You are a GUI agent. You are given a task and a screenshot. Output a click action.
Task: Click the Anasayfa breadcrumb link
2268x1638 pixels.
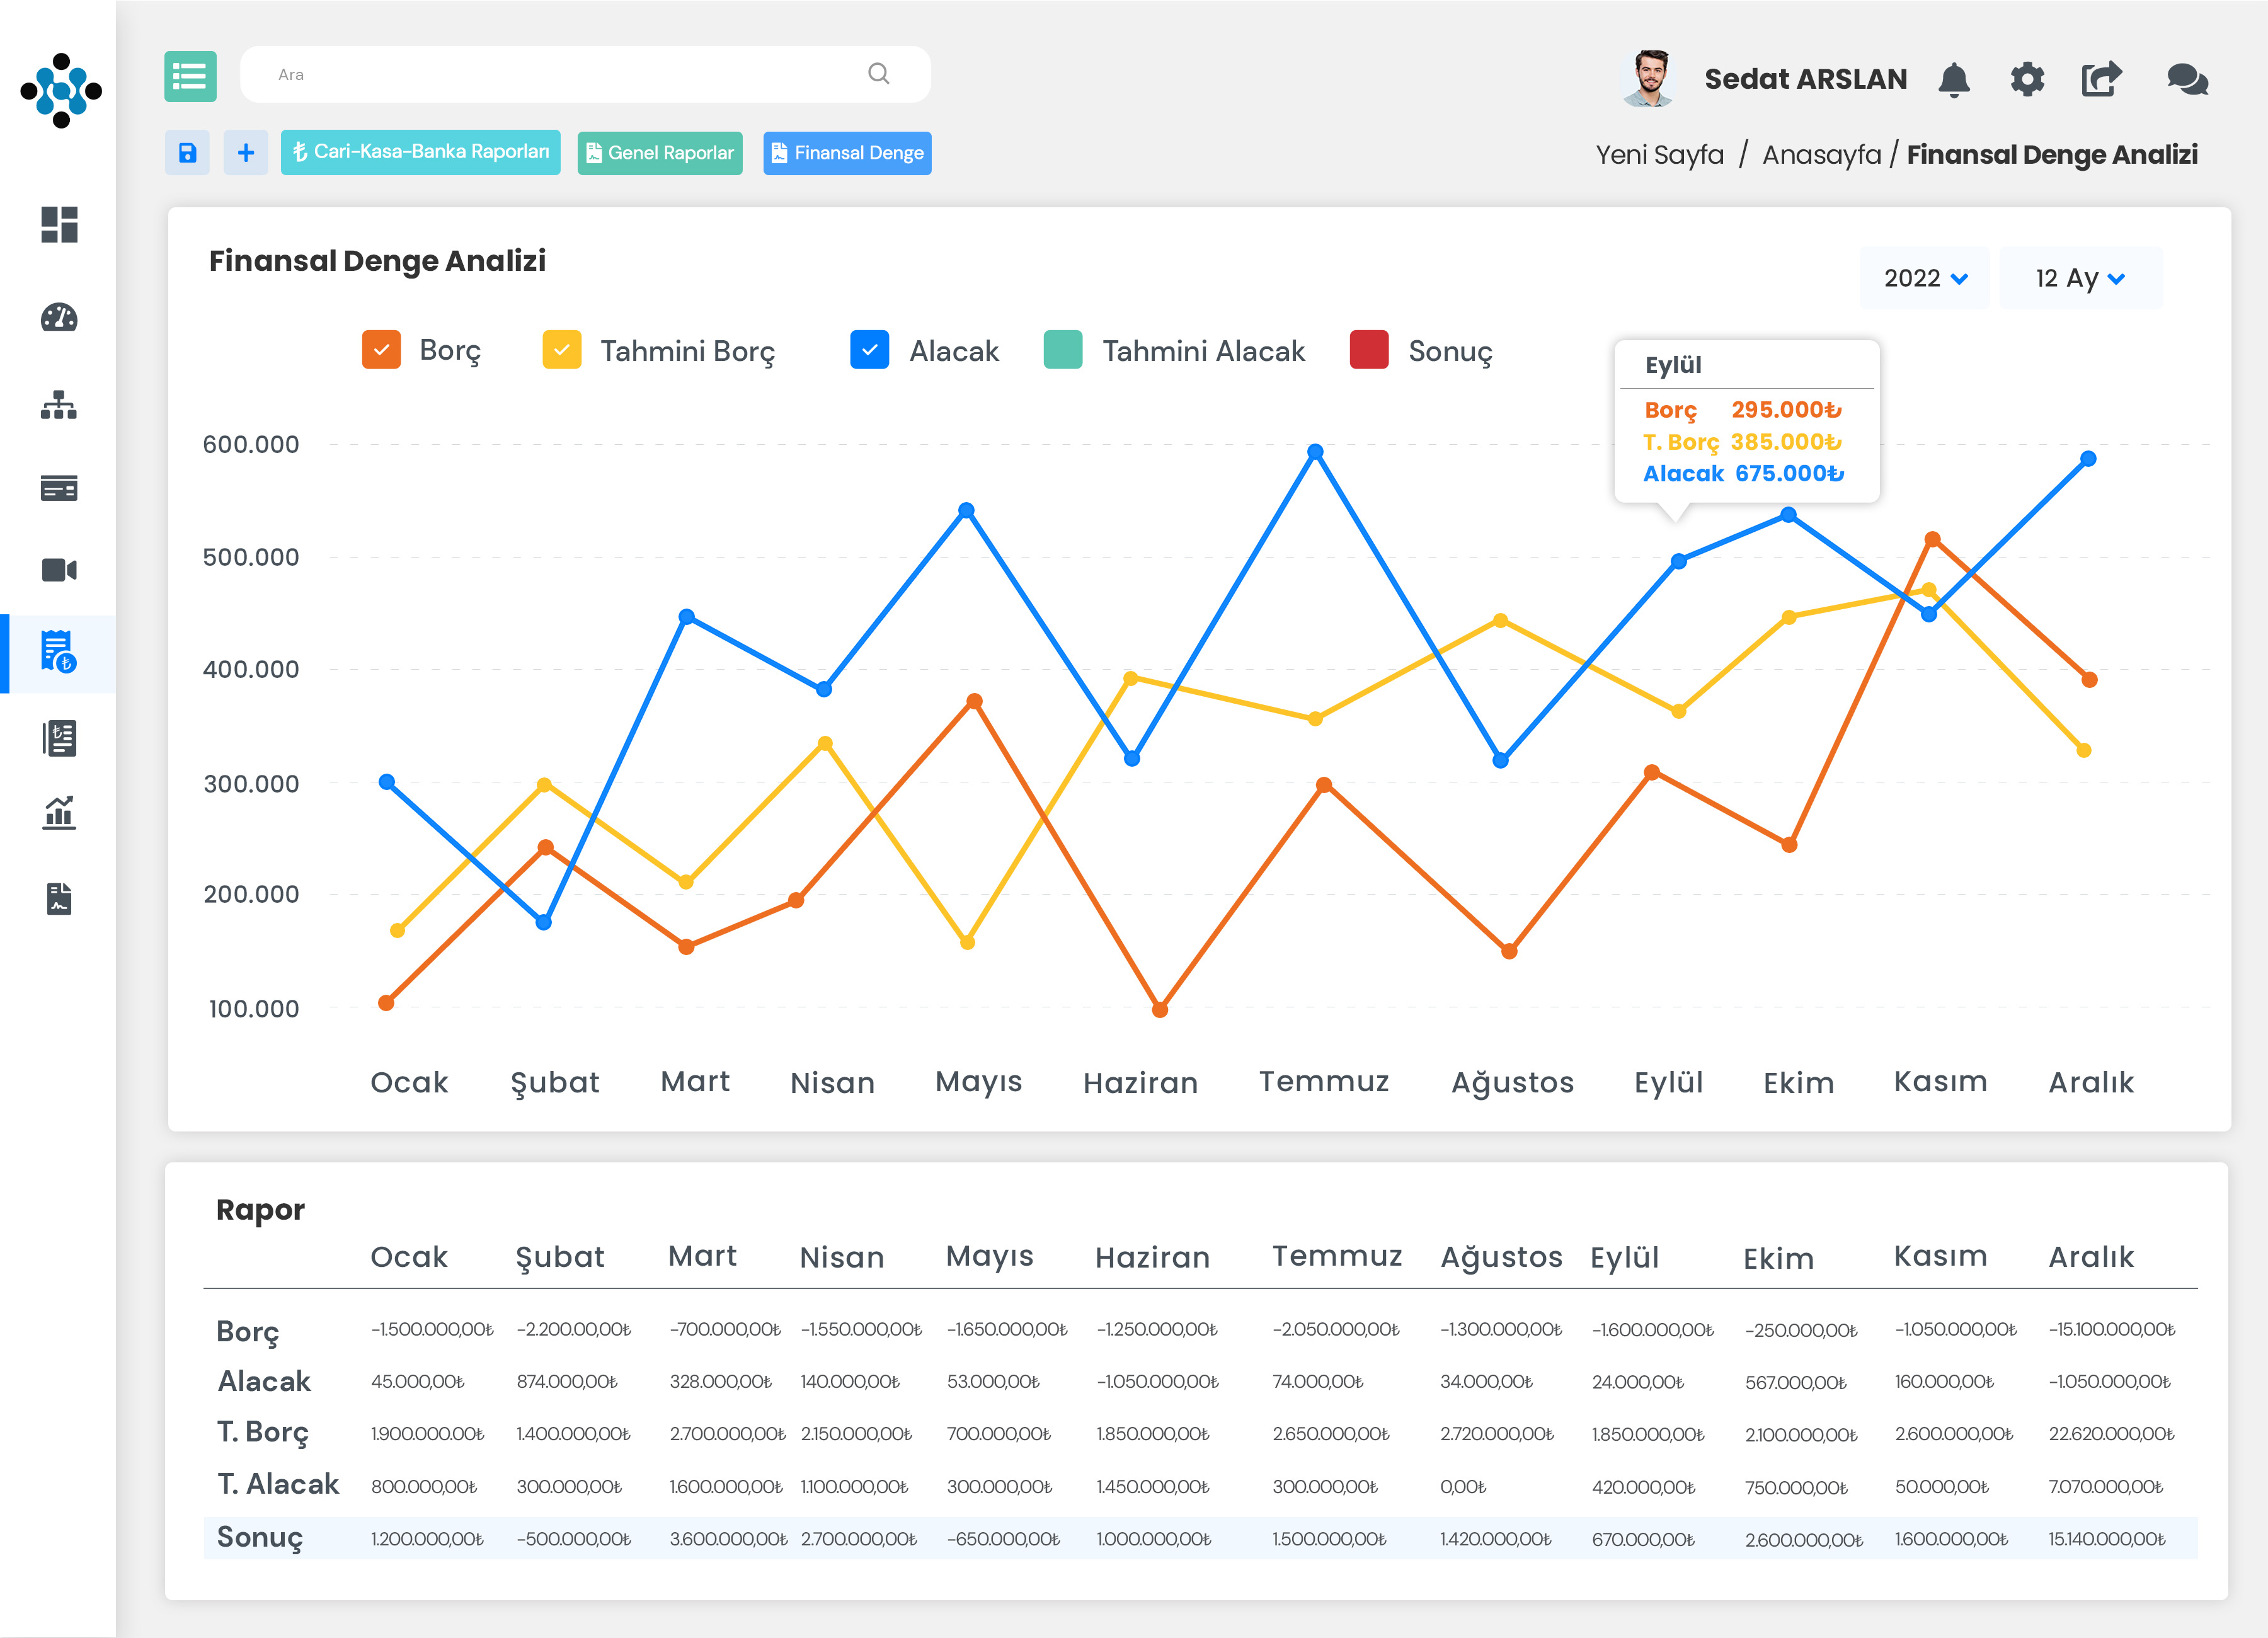[1821, 155]
